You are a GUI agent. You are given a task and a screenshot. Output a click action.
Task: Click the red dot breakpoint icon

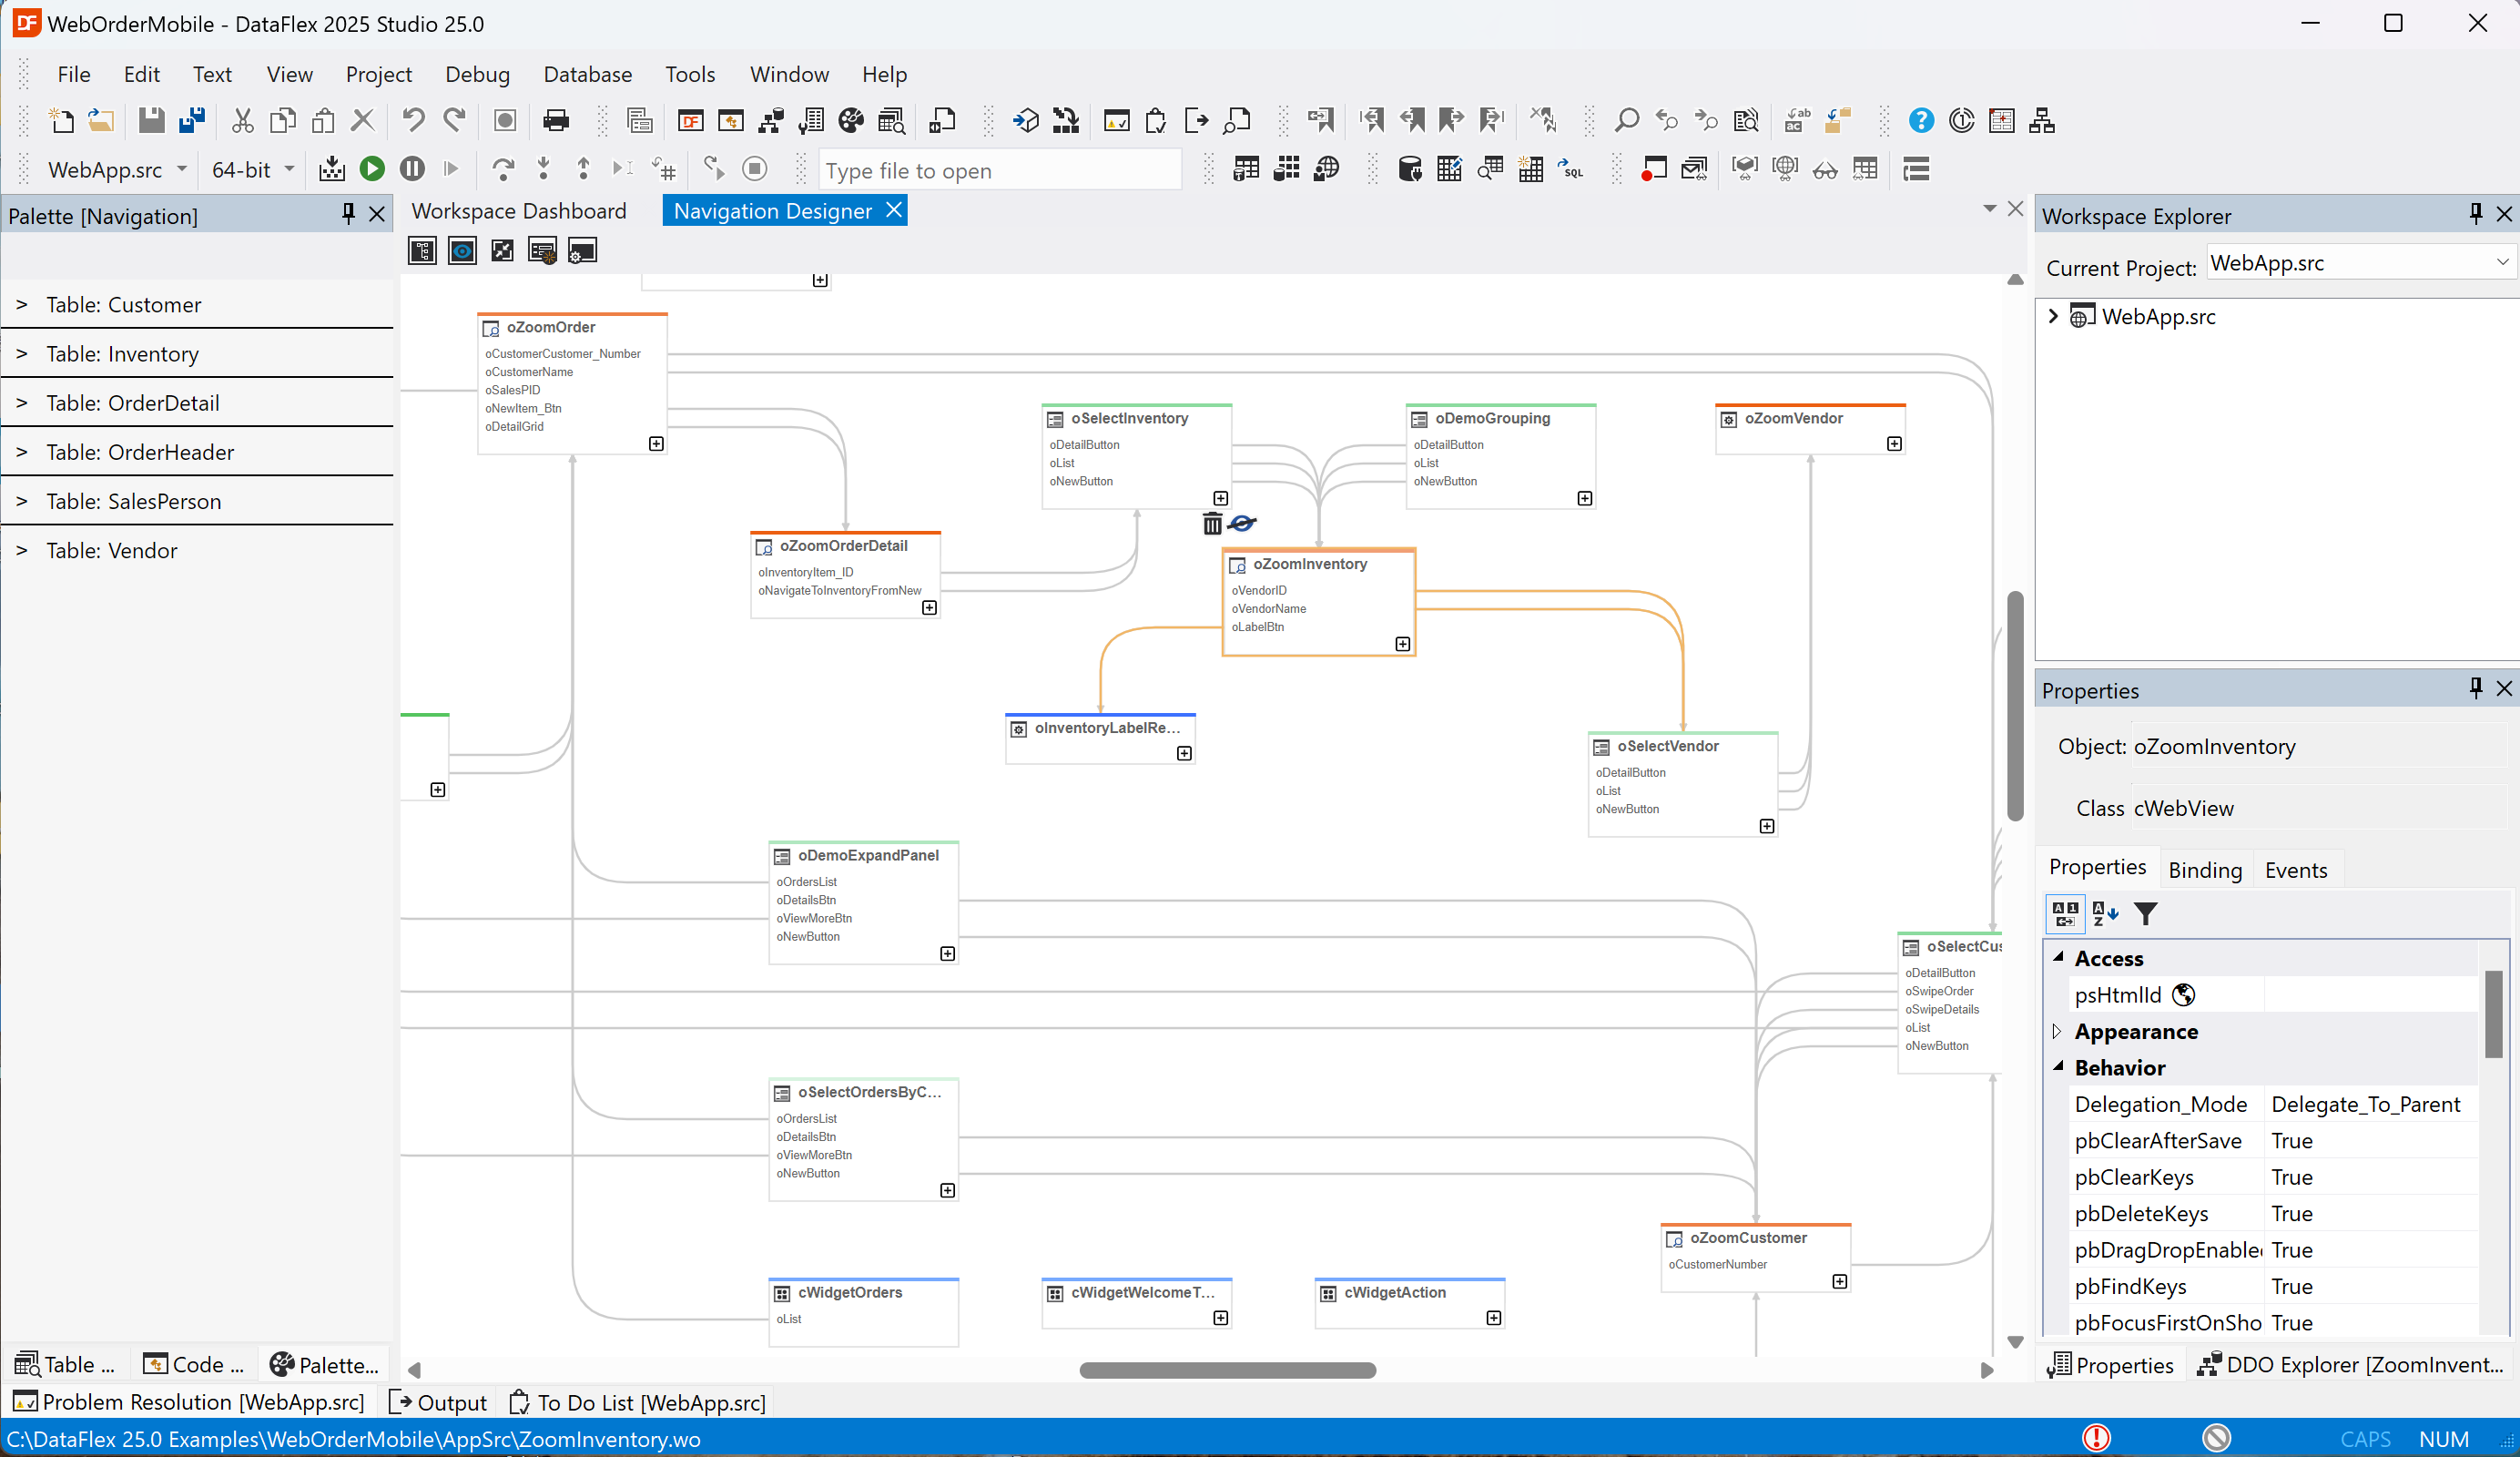point(1653,169)
